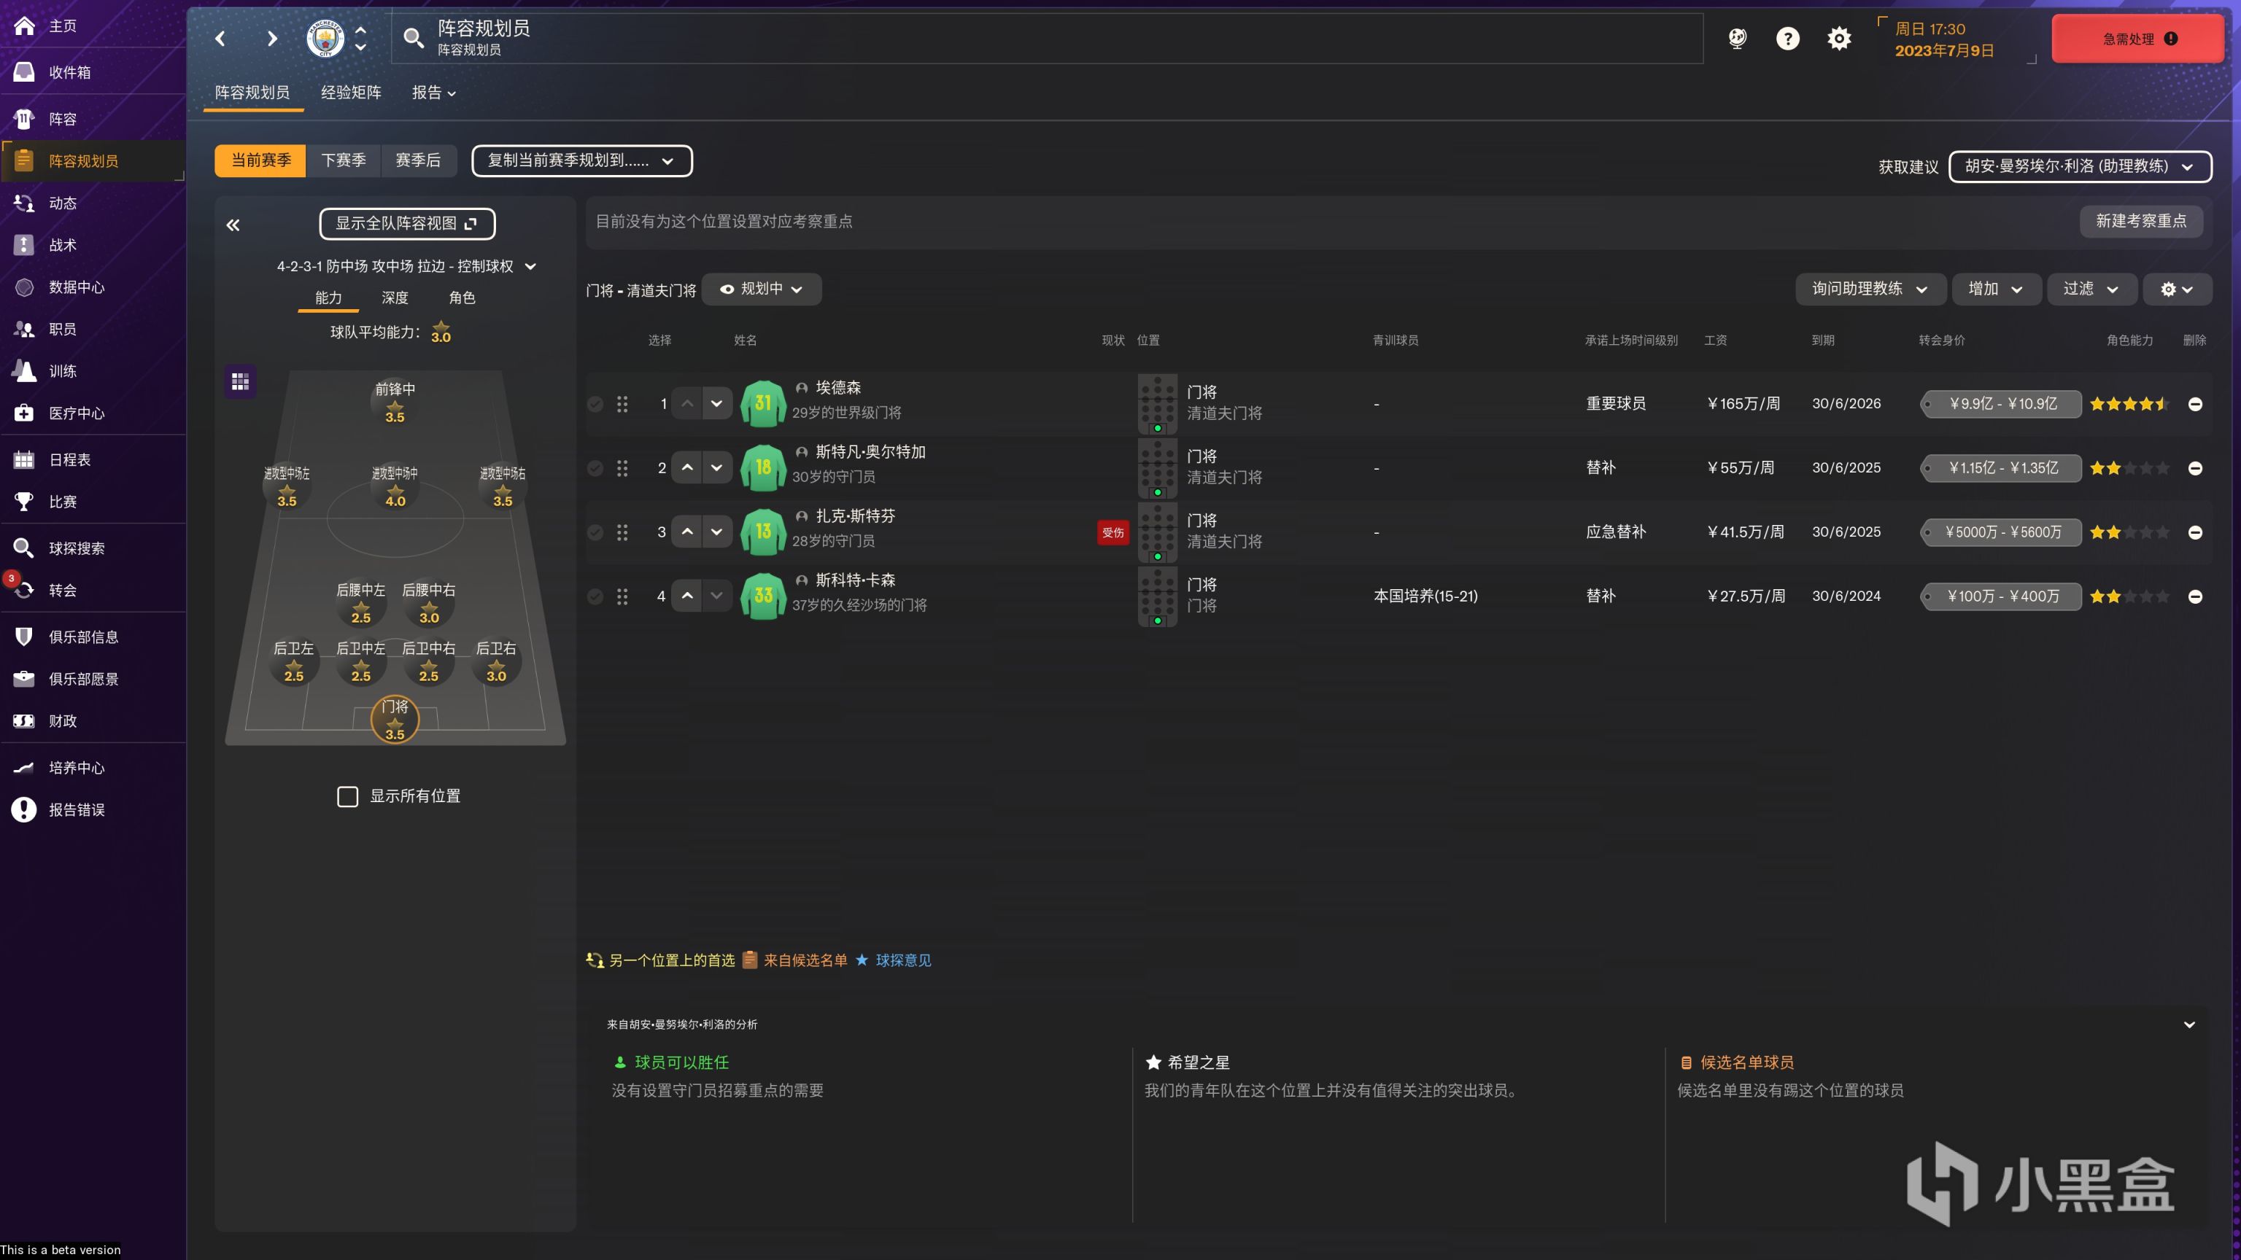The height and width of the screenshot is (1260, 2241).
Task: Go forward with the right arrow
Action: click(x=271, y=38)
